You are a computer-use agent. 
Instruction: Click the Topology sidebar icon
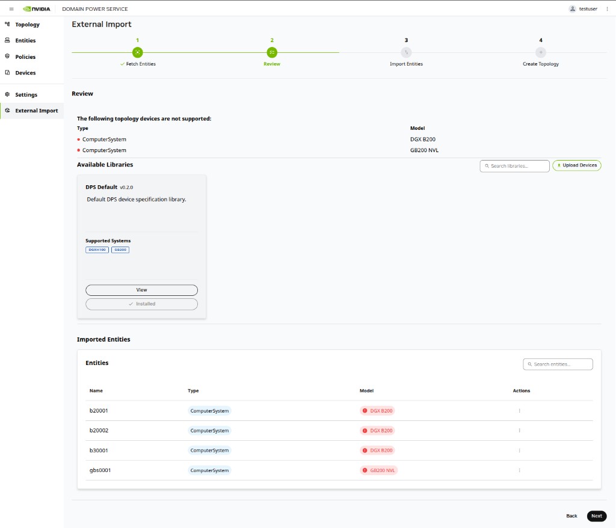pos(7,24)
